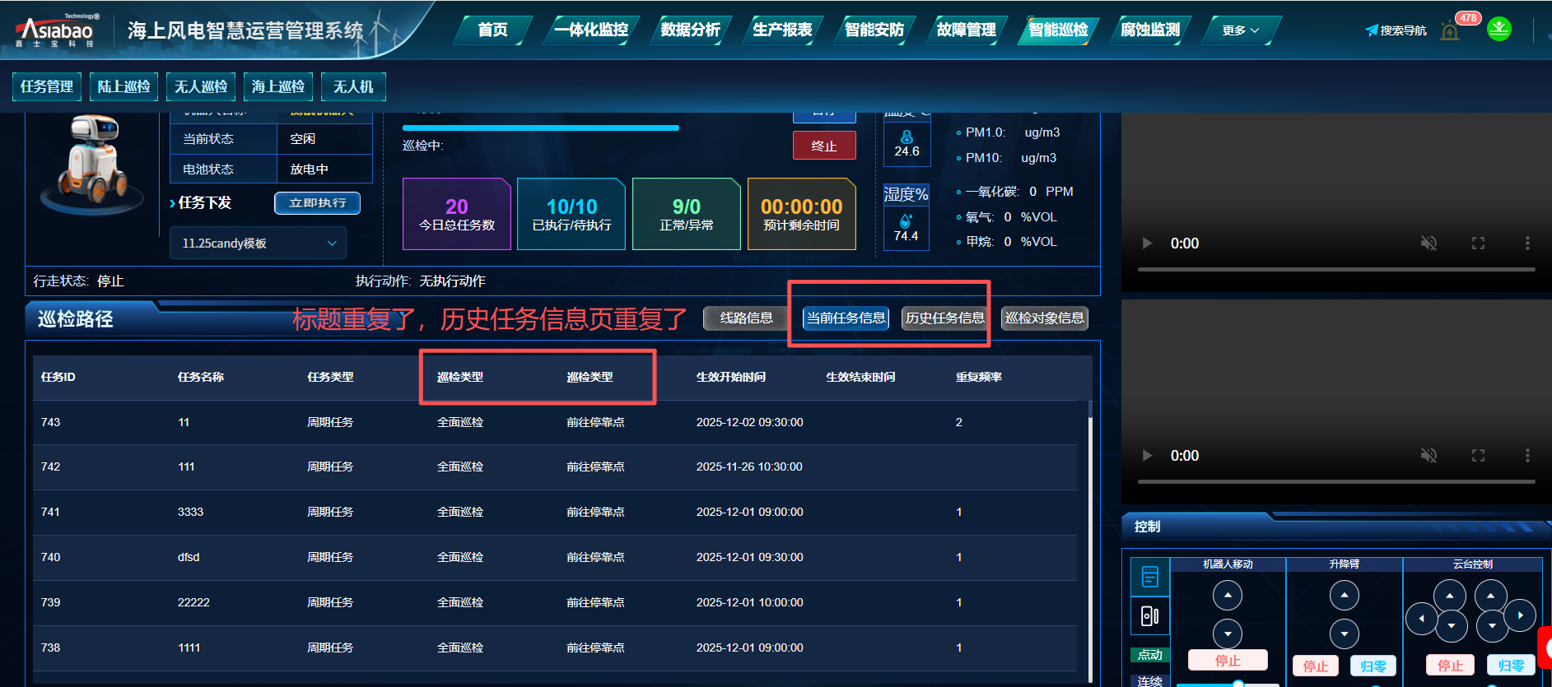Unmute the upper video player
The width and height of the screenshot is (1552, 687).
(1428, 243)
